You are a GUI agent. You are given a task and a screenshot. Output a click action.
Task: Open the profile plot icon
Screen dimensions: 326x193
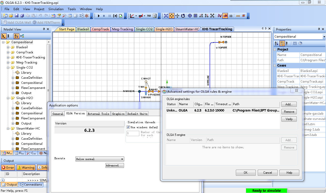141,16
